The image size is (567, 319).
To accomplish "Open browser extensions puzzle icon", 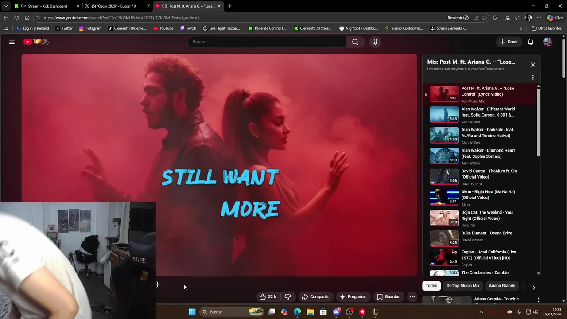I will pos(495,18).
